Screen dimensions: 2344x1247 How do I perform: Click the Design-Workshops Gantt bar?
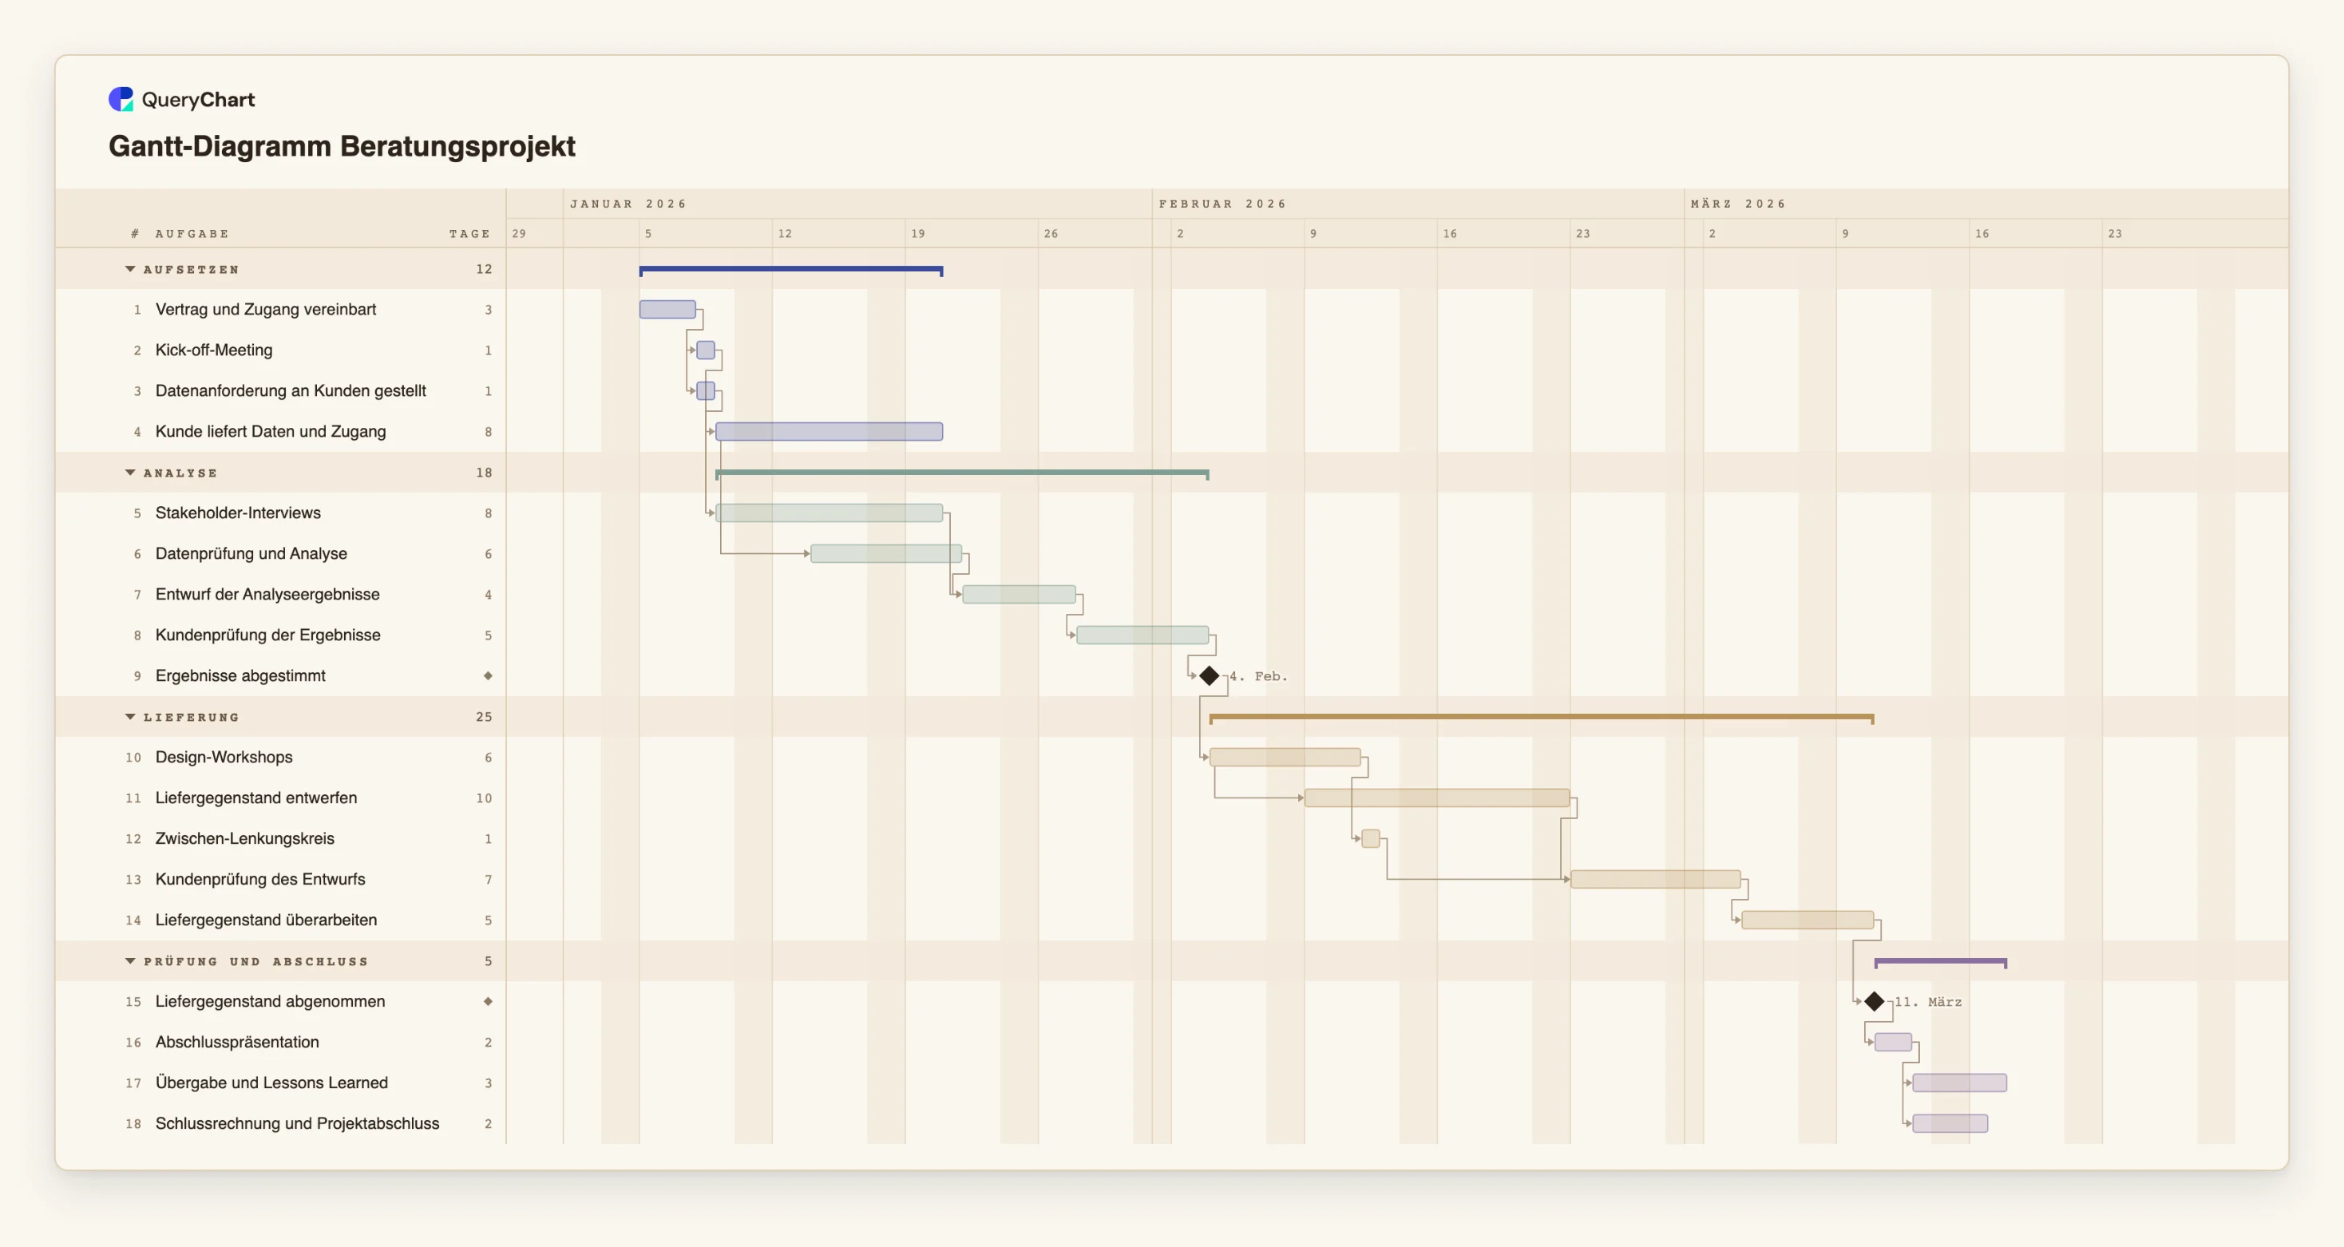pyautogui.click(x=1285, y=758)
